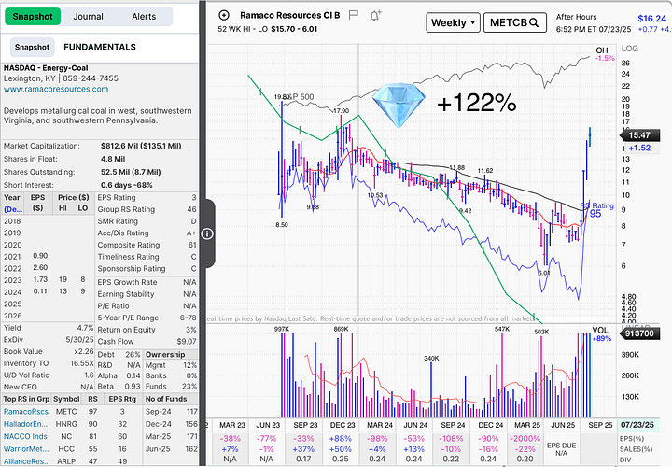Click the 913700 volume tag
The image size is (672, 467).
639,333
